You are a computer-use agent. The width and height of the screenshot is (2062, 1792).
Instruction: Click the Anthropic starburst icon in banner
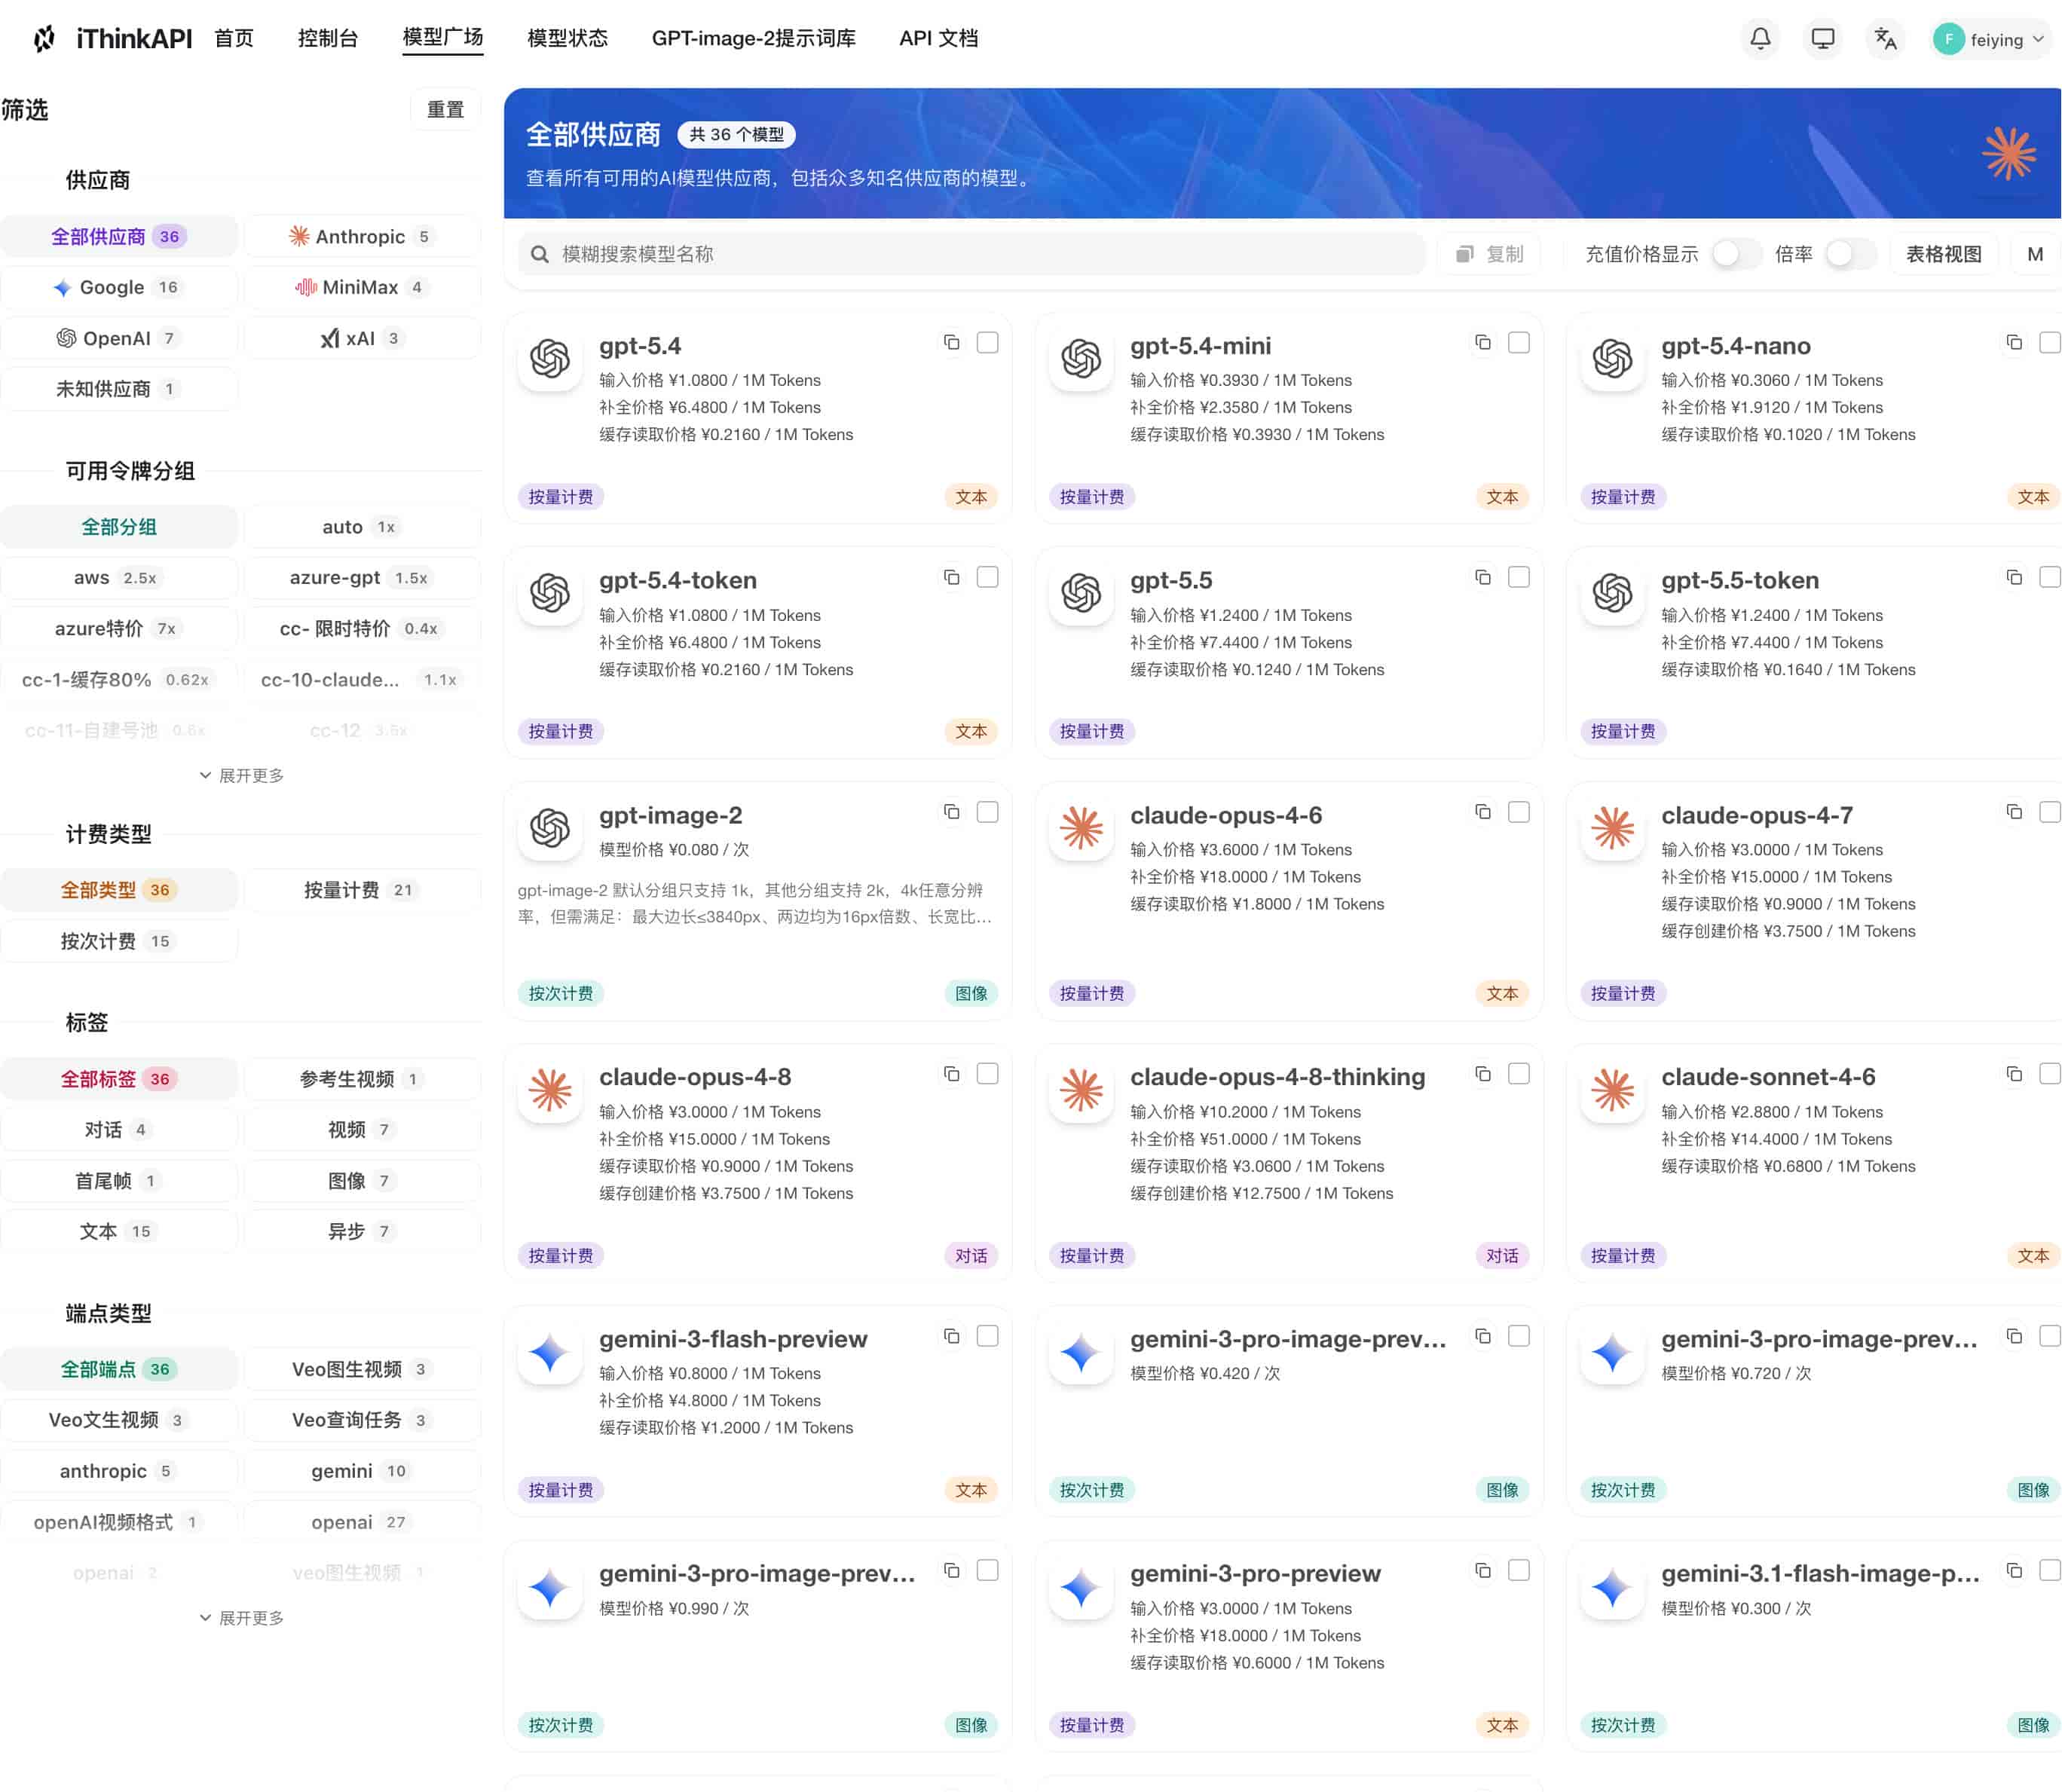tap(2008, 153)
